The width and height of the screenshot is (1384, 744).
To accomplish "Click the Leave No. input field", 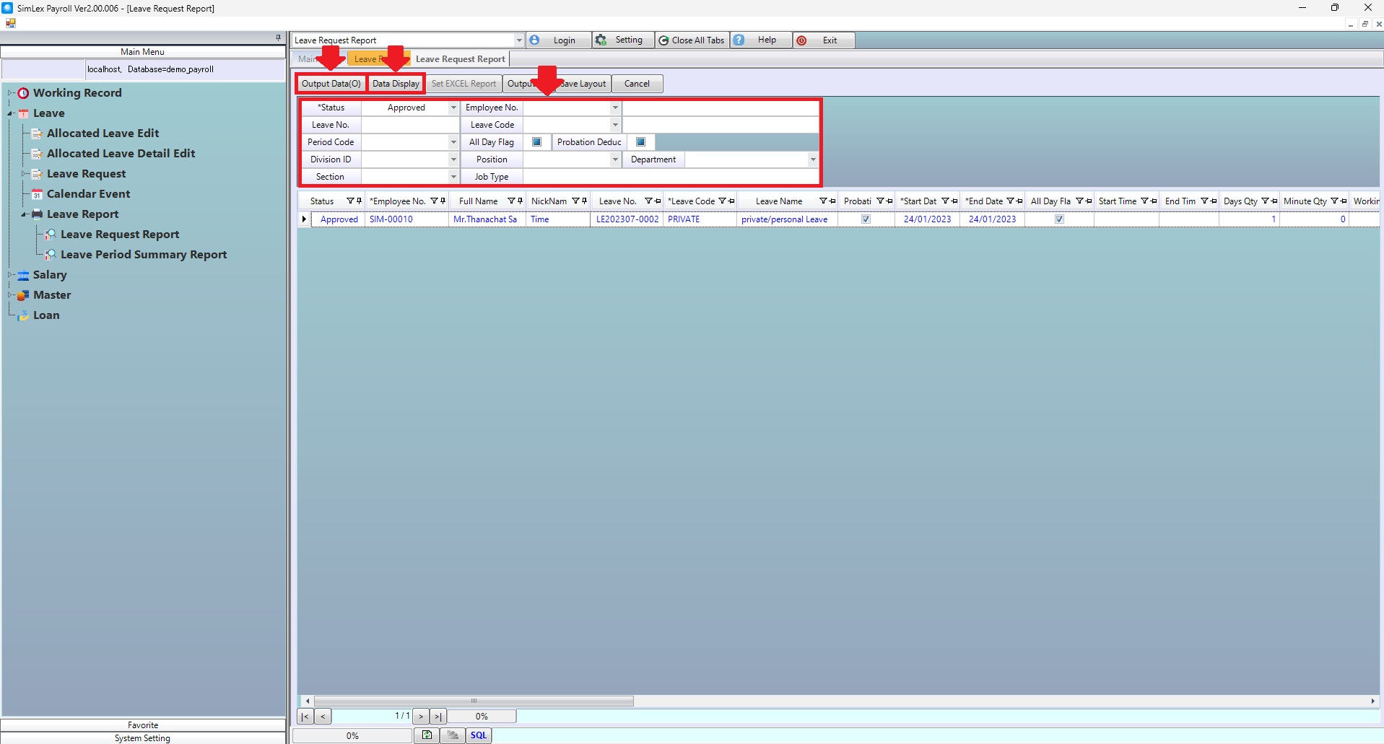I will pos(409,125).
